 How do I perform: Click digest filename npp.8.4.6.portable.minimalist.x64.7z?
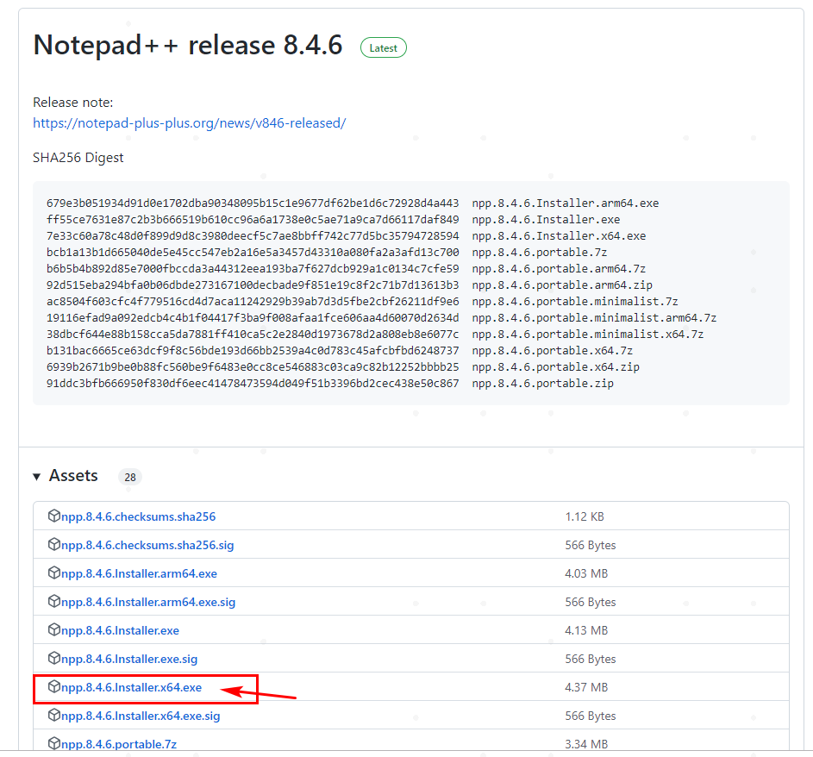click(x=588, y=335)
